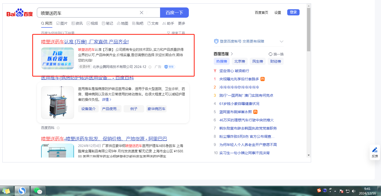Expand the 登录百度帐号 panel chevron
Screen dimensions: 381x196
click(281, 42)
